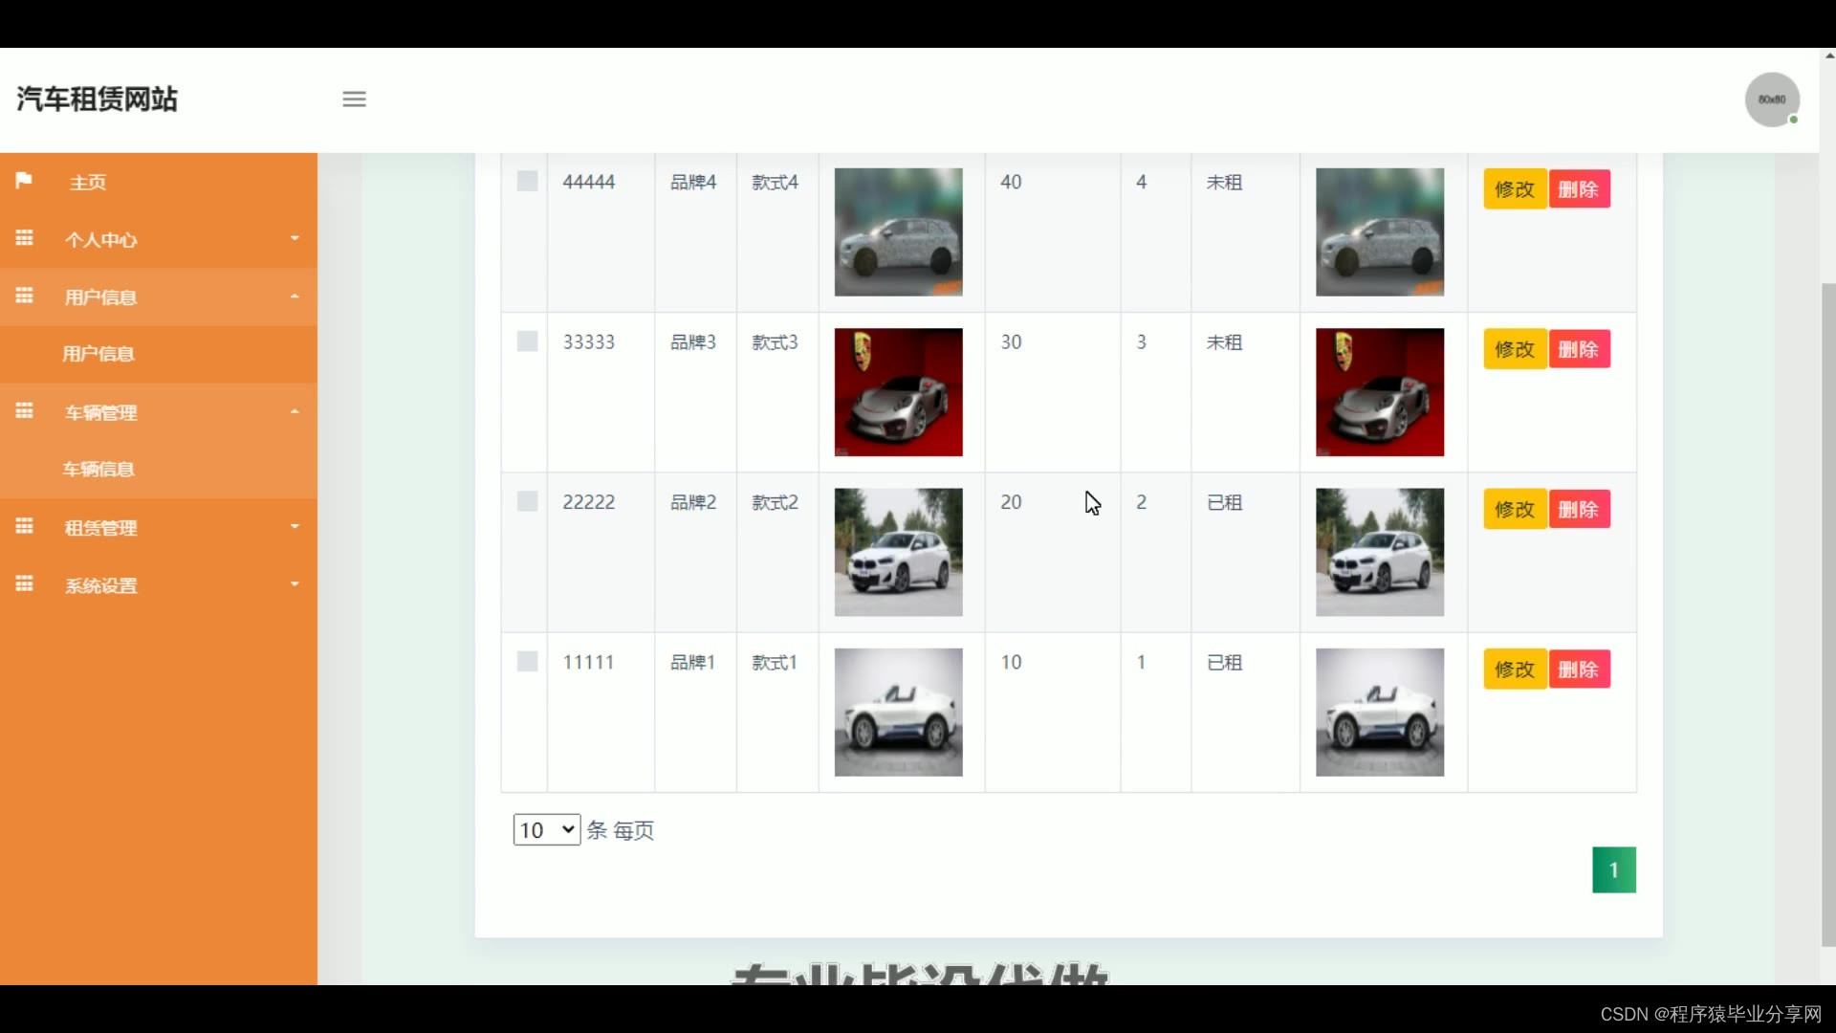The width and height of the screenshot is (1836, 1033).
Task: Click grid icon next to 租赁管理
Action: tap(24, 526)
